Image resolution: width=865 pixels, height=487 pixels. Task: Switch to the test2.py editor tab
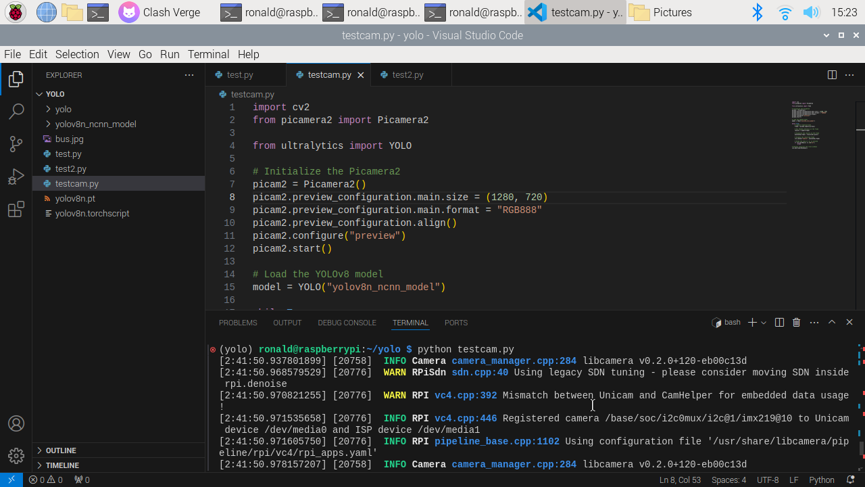[x=407, y=75]
